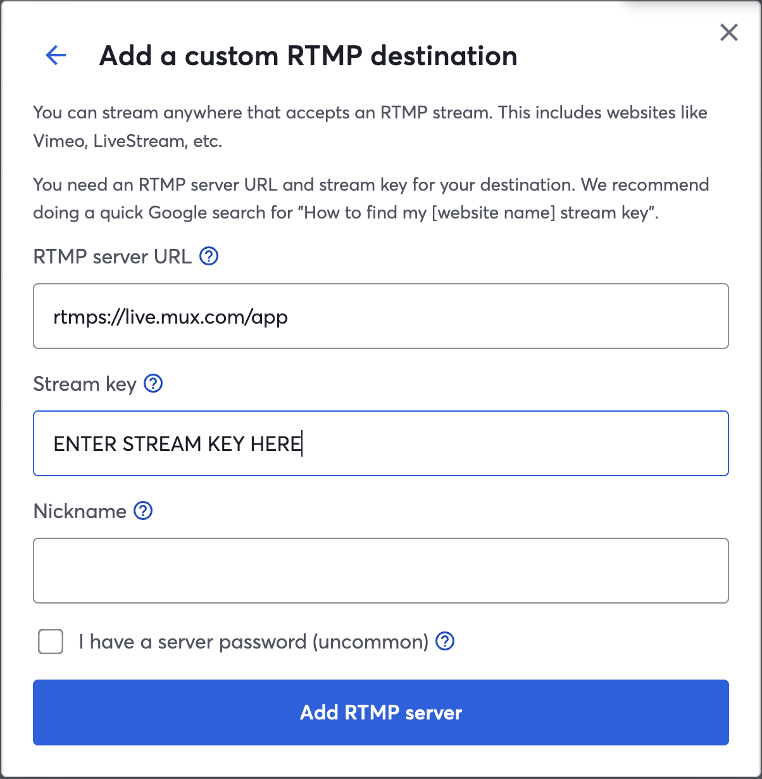The width and height of the screenshot is (762, 779).
Task: Focus the RTMP server URL input
Action: click(x=380, y=316)
